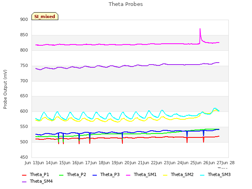Click the Jun 16 x-axis date label

[71, 163]
